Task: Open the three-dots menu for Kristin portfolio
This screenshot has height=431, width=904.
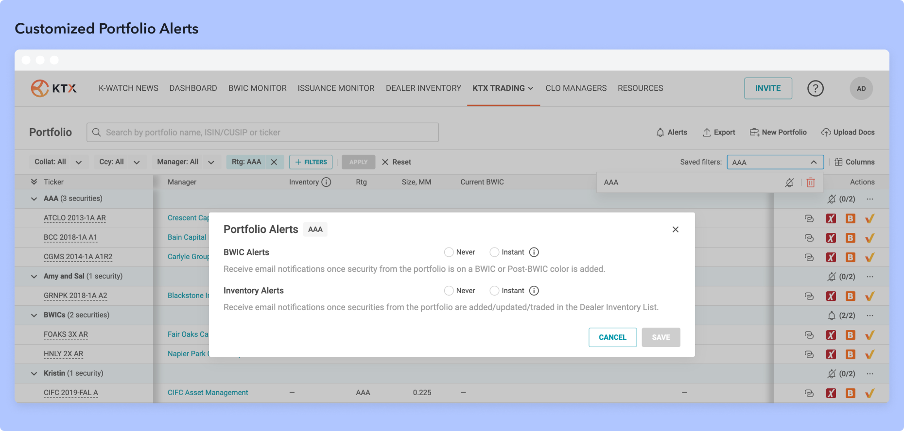Action: click(x=869, y=374)
